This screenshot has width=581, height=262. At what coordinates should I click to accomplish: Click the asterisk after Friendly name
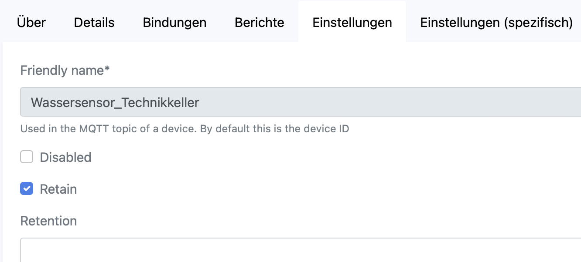click(x=107, y=70)
